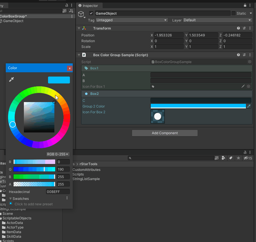Image resolution: width=256 pixels, height=242 pixels.
Task: Select object picker for Script field
Action: point(249,62)
